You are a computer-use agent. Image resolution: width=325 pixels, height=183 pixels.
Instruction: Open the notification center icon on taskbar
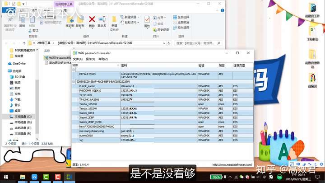click(x=317, y=177)
